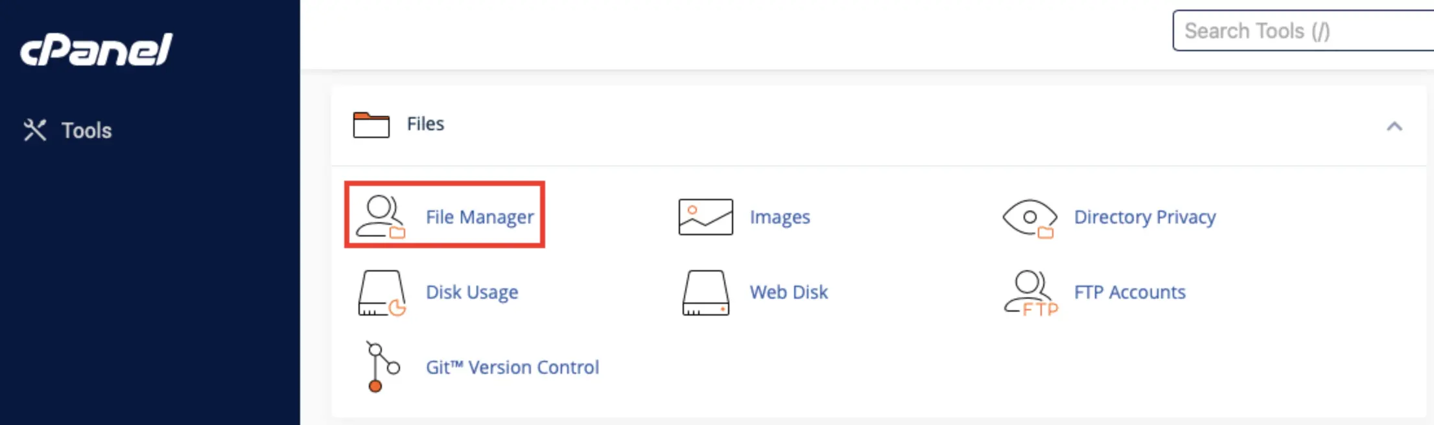Open Git Version Control link
Viewport: 1434px width, 425px height.
coord(512,367)
